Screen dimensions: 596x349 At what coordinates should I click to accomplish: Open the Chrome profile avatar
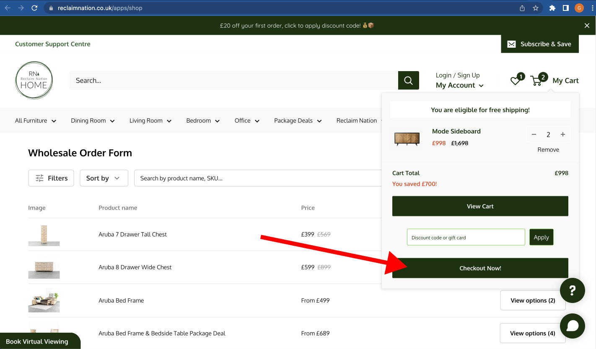tap(579, 8)
